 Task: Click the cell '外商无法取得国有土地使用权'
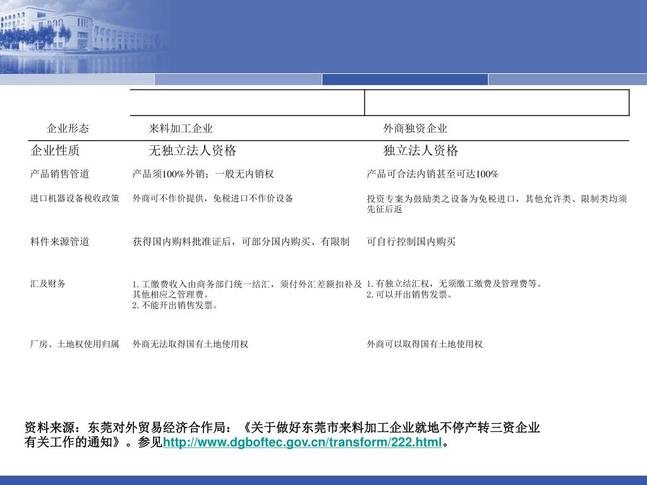(x=190, y=344)
